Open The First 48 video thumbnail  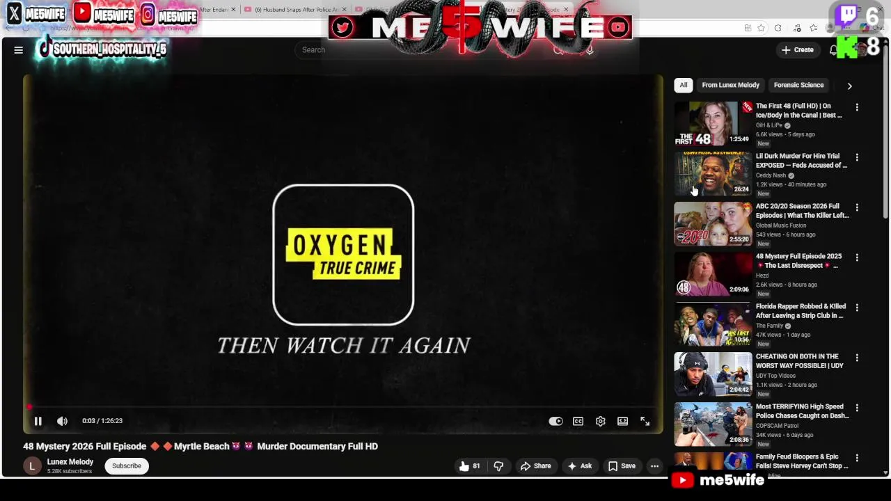713,124
